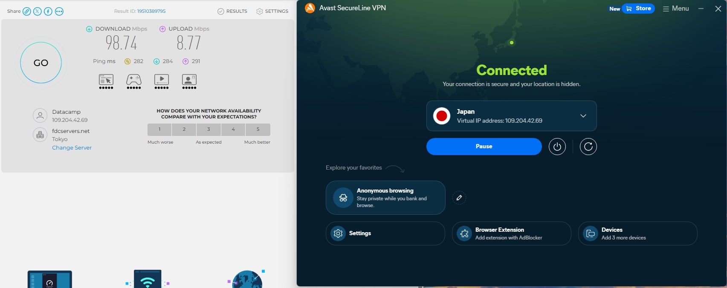This screenshot has height=288, width=727.
Task: Click the Anonymous browsing spy icon
Action: (343, 198)
